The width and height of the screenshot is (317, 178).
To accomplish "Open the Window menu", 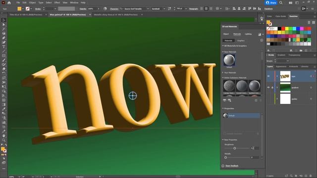I will coord(74,2).
